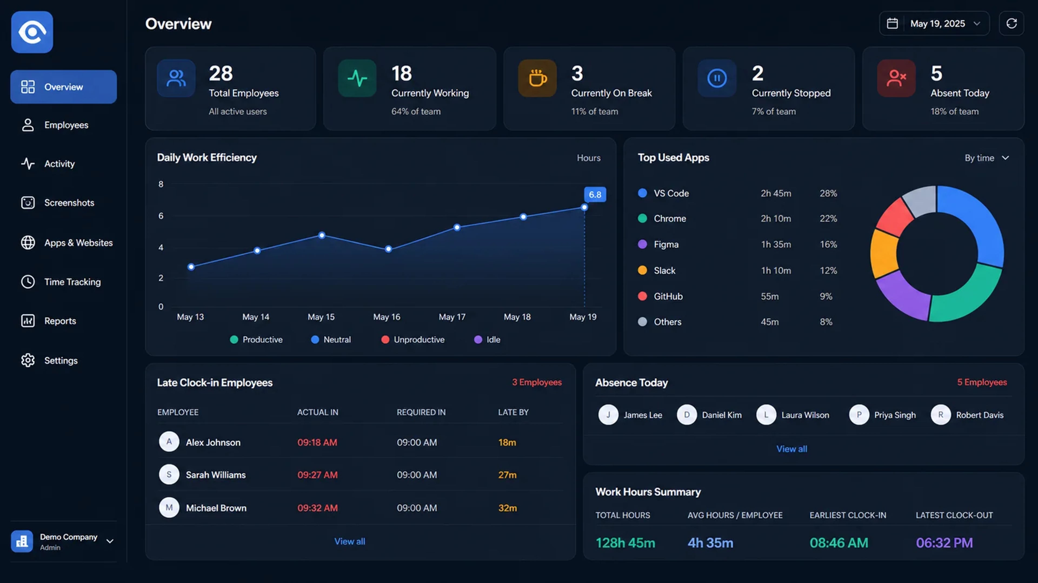Click Sarah Williams's avatar

point(169,474)
